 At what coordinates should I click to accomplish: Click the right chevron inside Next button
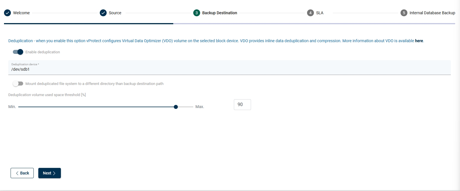click(x=54, y=173)
